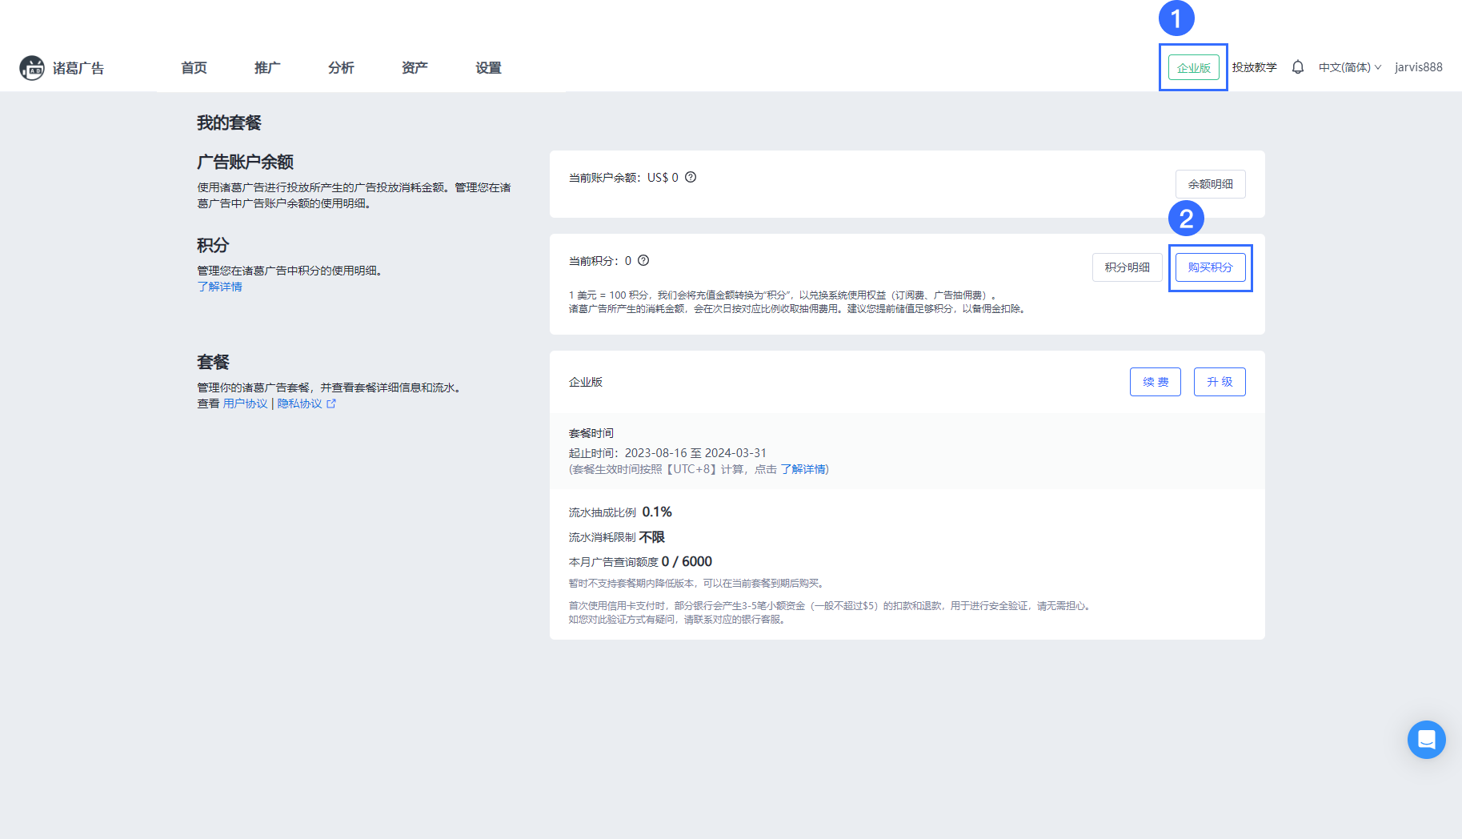Open notifications via the bell icon
Screen dimensions: 1462x839
[1297, 67]
